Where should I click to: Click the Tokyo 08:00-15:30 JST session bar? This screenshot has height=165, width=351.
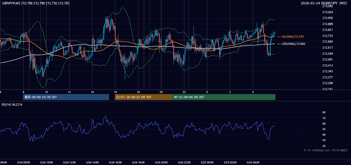point(66,97)
